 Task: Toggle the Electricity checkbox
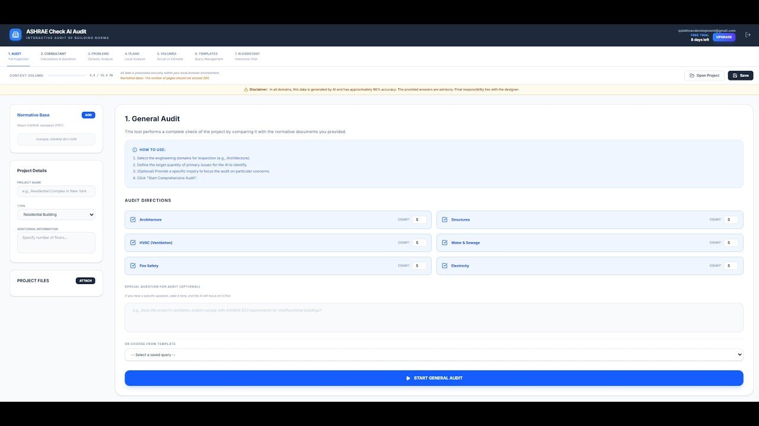[445, 266]
